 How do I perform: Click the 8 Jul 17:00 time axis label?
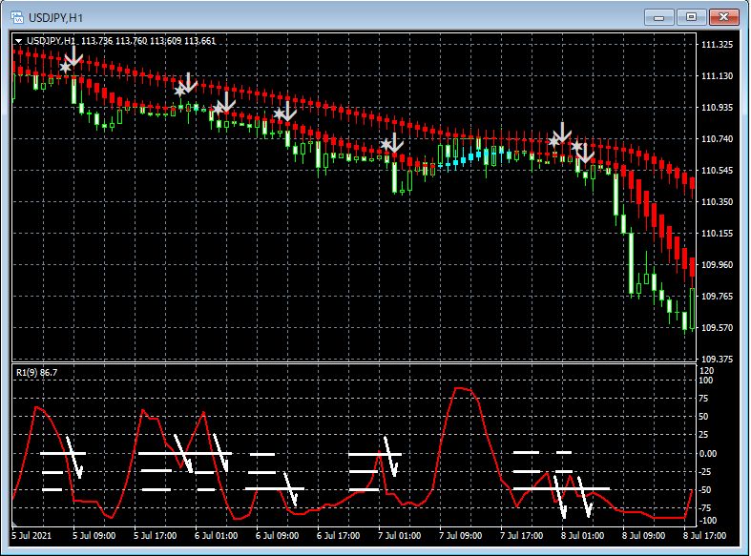click(x=704, y=535)
